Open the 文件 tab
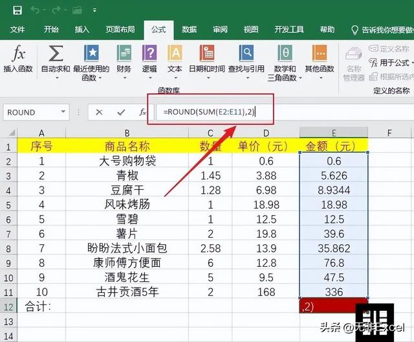This screenshot has width=414, height=342. coord(17,29)
